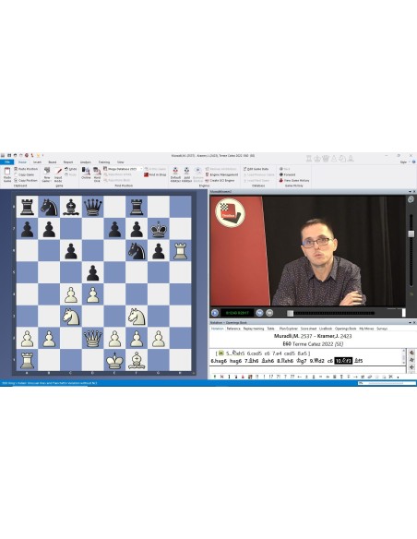The image size is (417, 539).
Task: Select the Reference tab in the notation pane
Action: click(233, 329)
